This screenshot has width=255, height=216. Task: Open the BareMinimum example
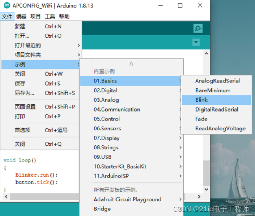point(216,90)
